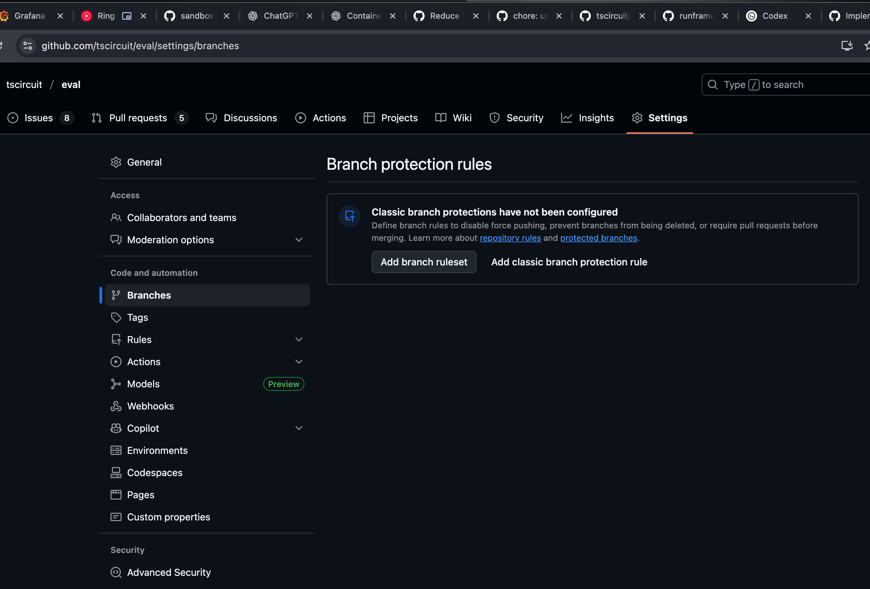Click the install app icon in address bar
The height and width of the screenshot is (589, 870).
tap(846, 46)
